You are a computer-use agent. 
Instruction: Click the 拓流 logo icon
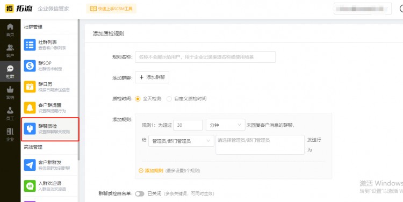click(10, 9)
